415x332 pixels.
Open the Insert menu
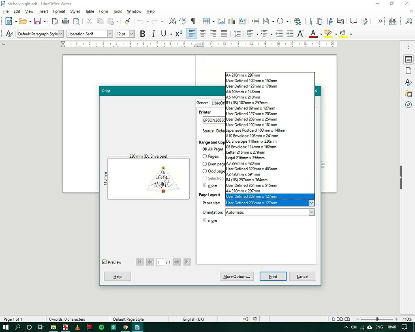[43, 11]
